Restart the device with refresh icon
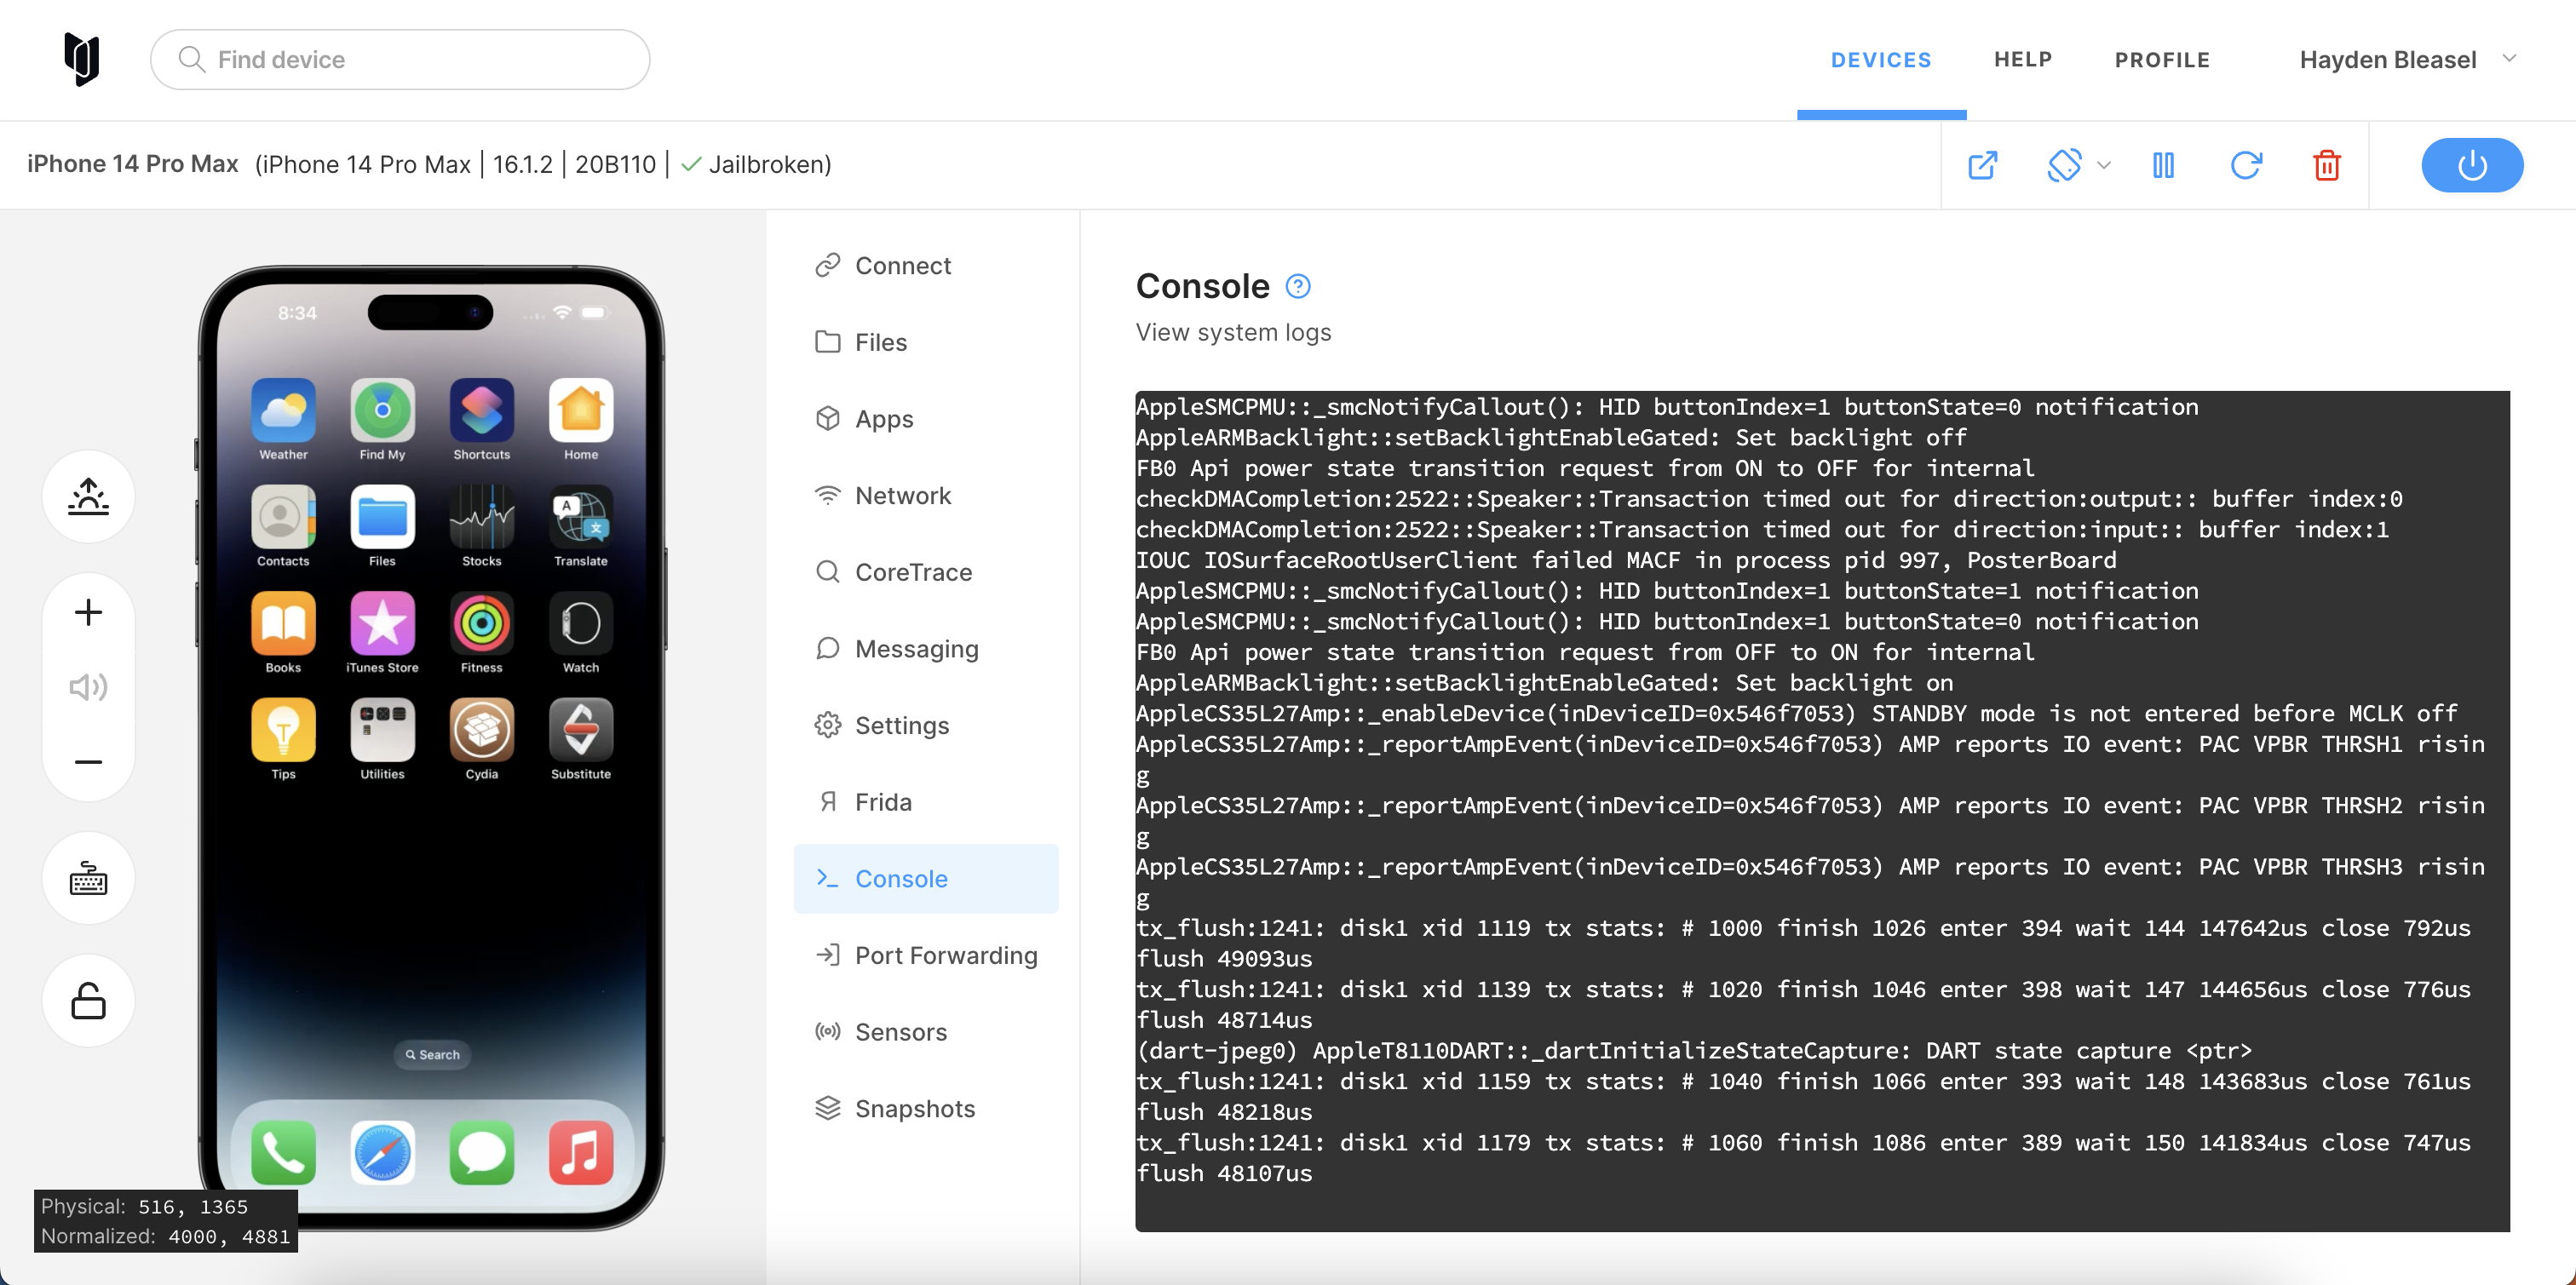 [x=2246, y=165]
